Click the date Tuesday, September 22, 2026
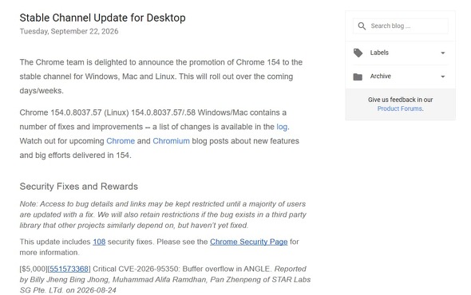471x295 pixels. click(69, 32)
